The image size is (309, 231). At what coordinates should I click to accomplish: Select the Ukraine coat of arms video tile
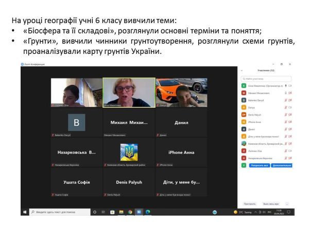[x=129, y=152]
